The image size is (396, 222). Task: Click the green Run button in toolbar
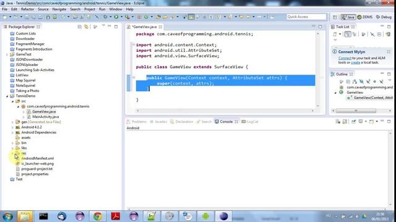116,17
